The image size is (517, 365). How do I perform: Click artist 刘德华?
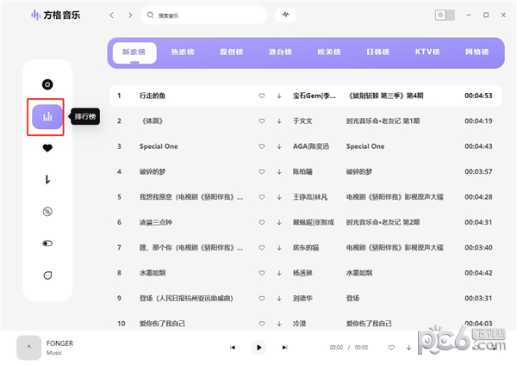tap(302, 299)
